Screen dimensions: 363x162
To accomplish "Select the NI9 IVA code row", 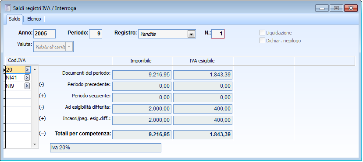I will (18, 86).
